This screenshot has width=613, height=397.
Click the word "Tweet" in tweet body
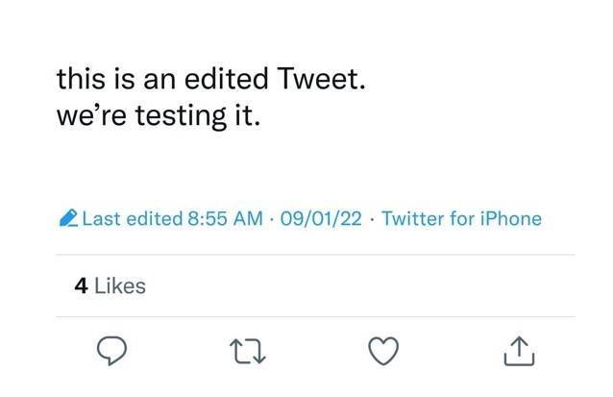(317, 79)
